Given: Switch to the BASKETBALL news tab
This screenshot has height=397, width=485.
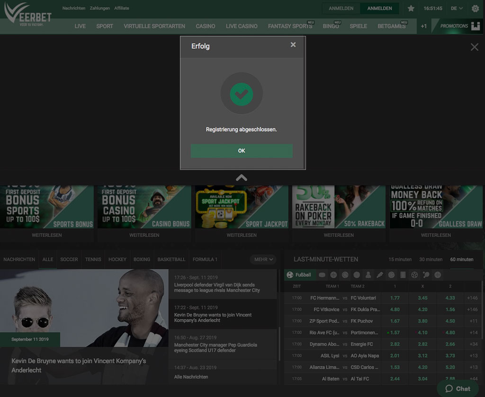Looking at the screenshot, I should pos(171,259).
